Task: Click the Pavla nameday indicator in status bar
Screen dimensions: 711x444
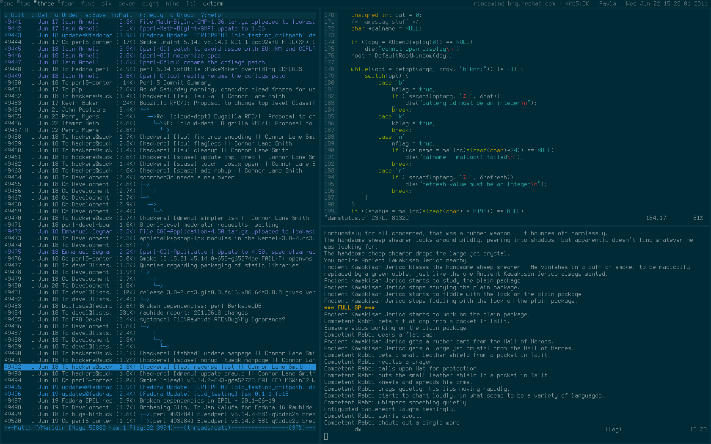Action: pyautogui.click(x=607, y=3)
